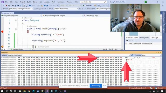Image resolution: width=166 pixels, height=93 pixels.
Task: Click the Take Snapshot camera icon
Action: pyautogui.click(x=127, y=41)
